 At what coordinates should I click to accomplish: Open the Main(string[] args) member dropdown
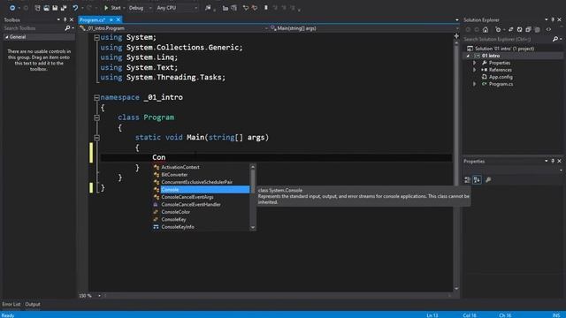364,28
